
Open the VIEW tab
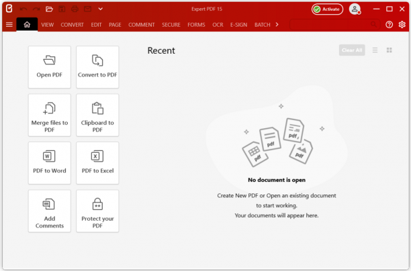tap(48, 25)
